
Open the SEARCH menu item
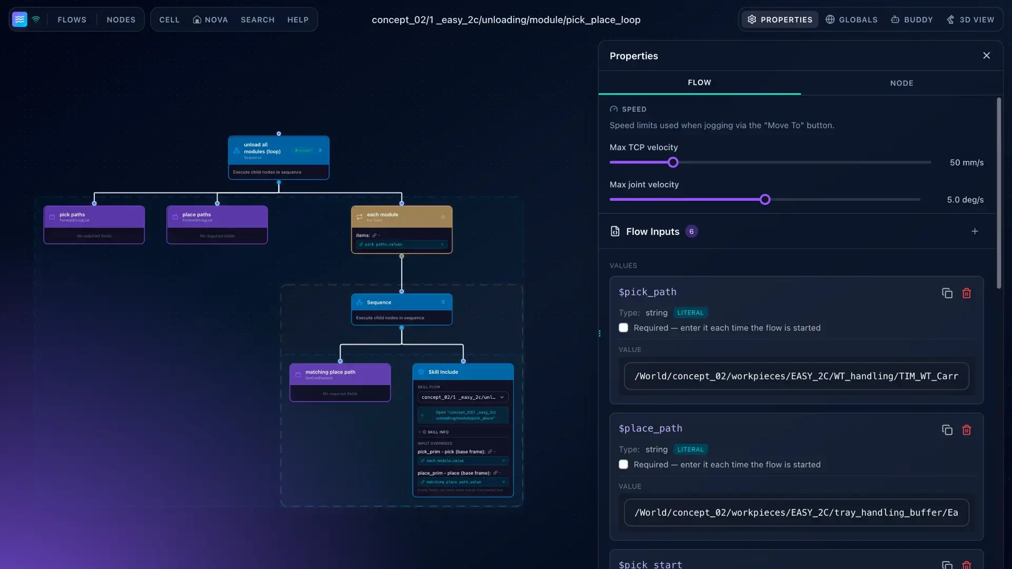258,19
